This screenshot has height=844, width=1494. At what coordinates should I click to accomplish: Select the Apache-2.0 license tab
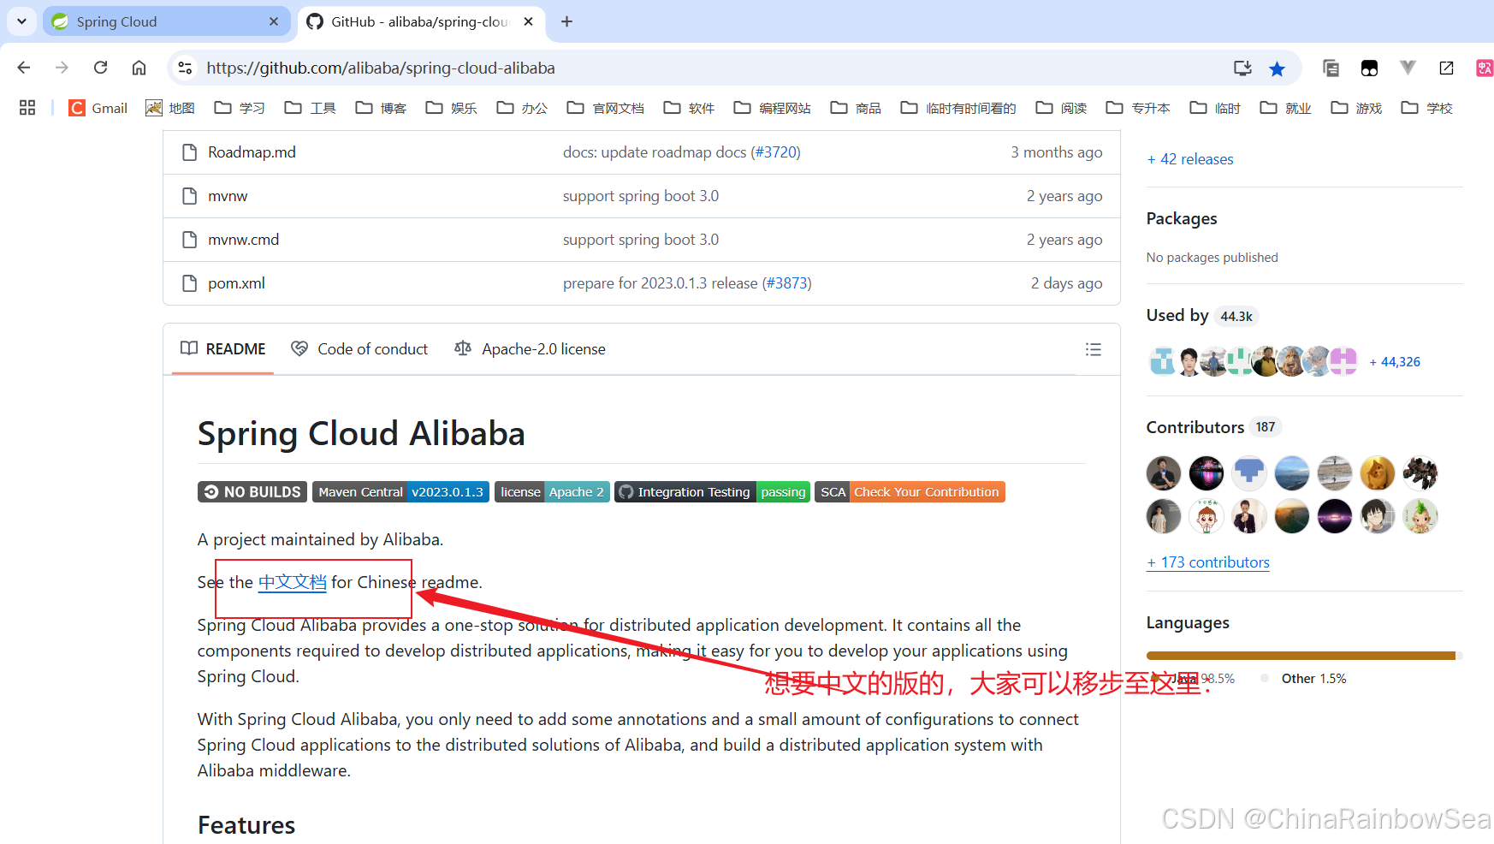(530, 349)
